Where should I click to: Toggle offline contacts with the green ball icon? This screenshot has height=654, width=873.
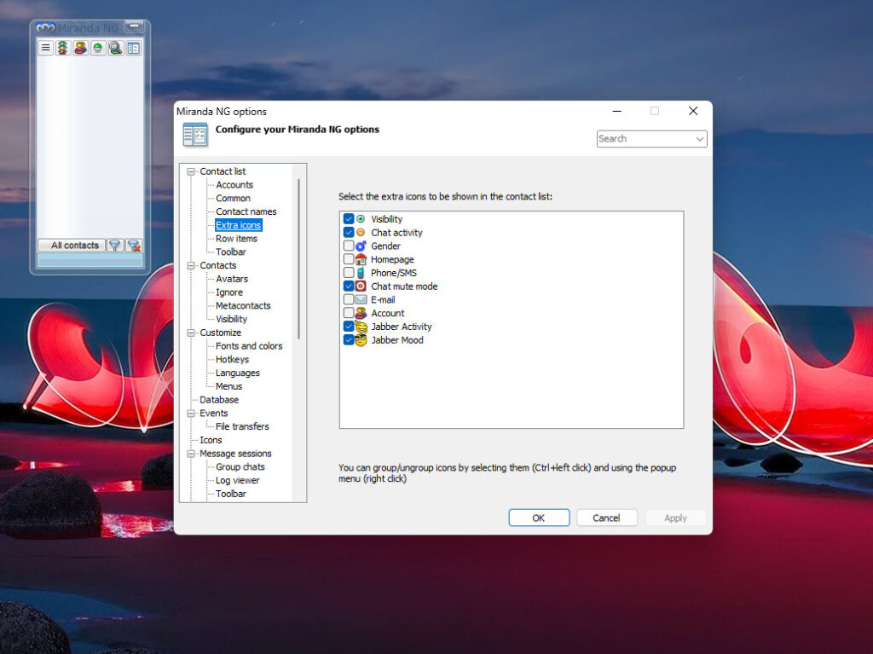[98, 48]
